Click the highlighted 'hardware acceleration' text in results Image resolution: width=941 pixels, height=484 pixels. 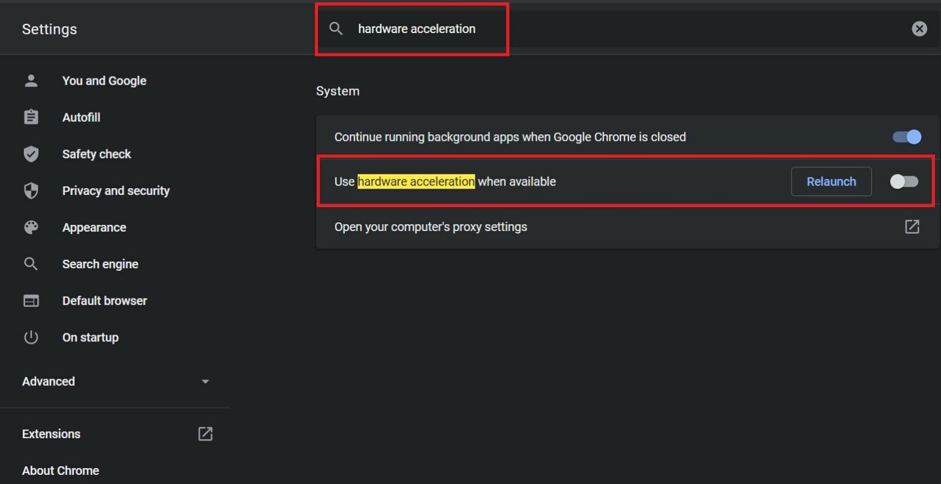pyautogui.click(x=416, y=181)
